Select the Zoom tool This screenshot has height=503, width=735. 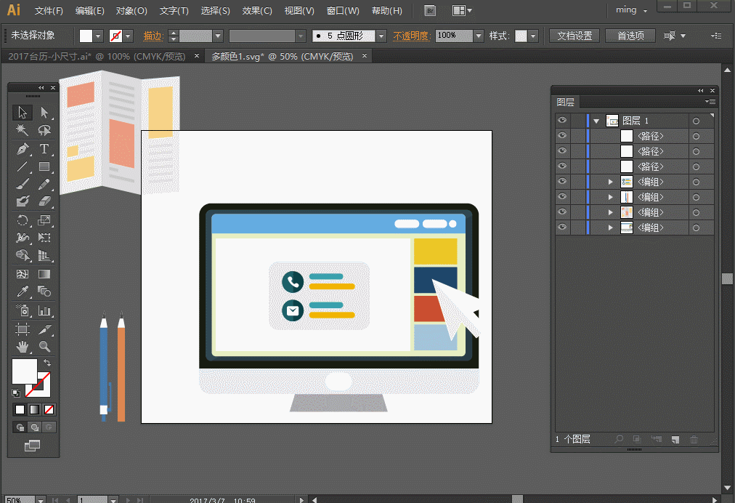tap(44, 347)
